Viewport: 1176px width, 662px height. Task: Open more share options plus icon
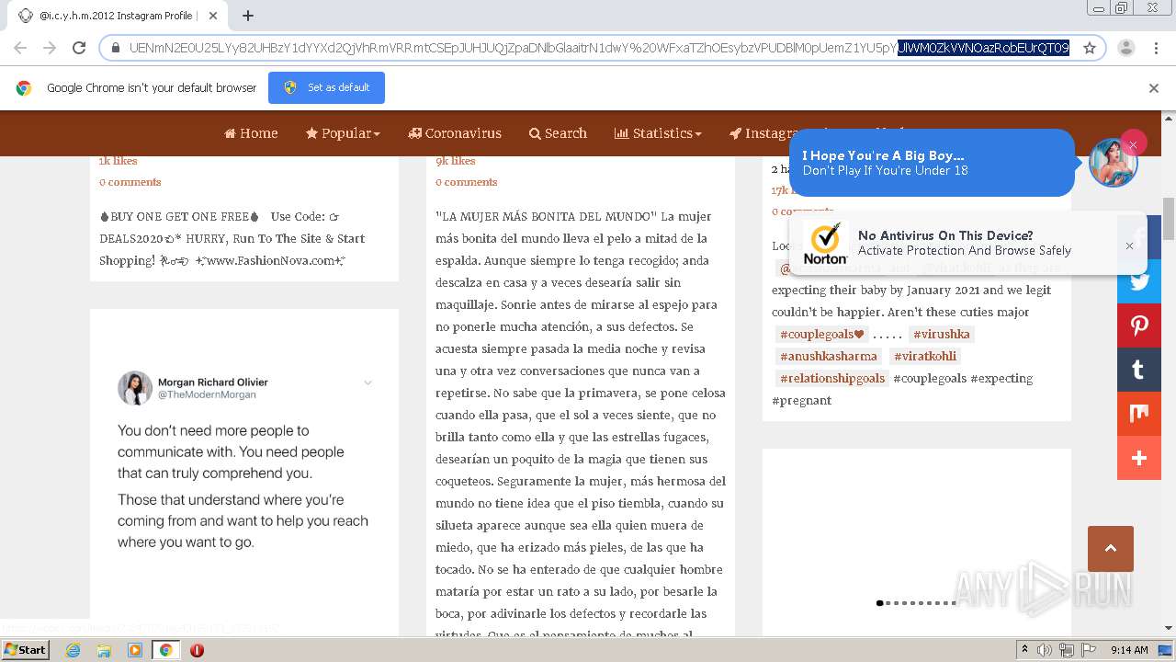click(x=1139, y=458)
